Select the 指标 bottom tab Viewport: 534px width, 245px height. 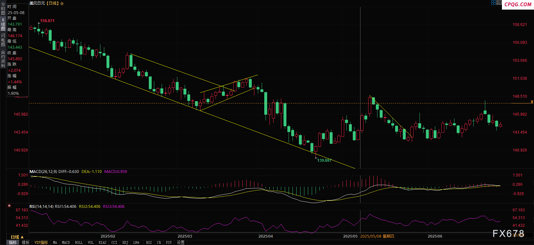pyautogui.click(x=13, y=242)
